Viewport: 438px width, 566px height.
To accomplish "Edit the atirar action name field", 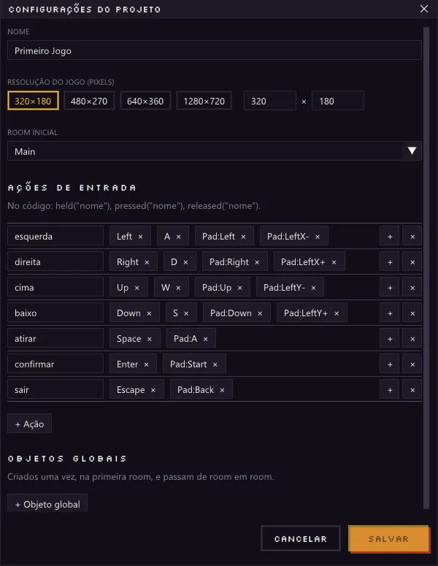I will point(55,339).
